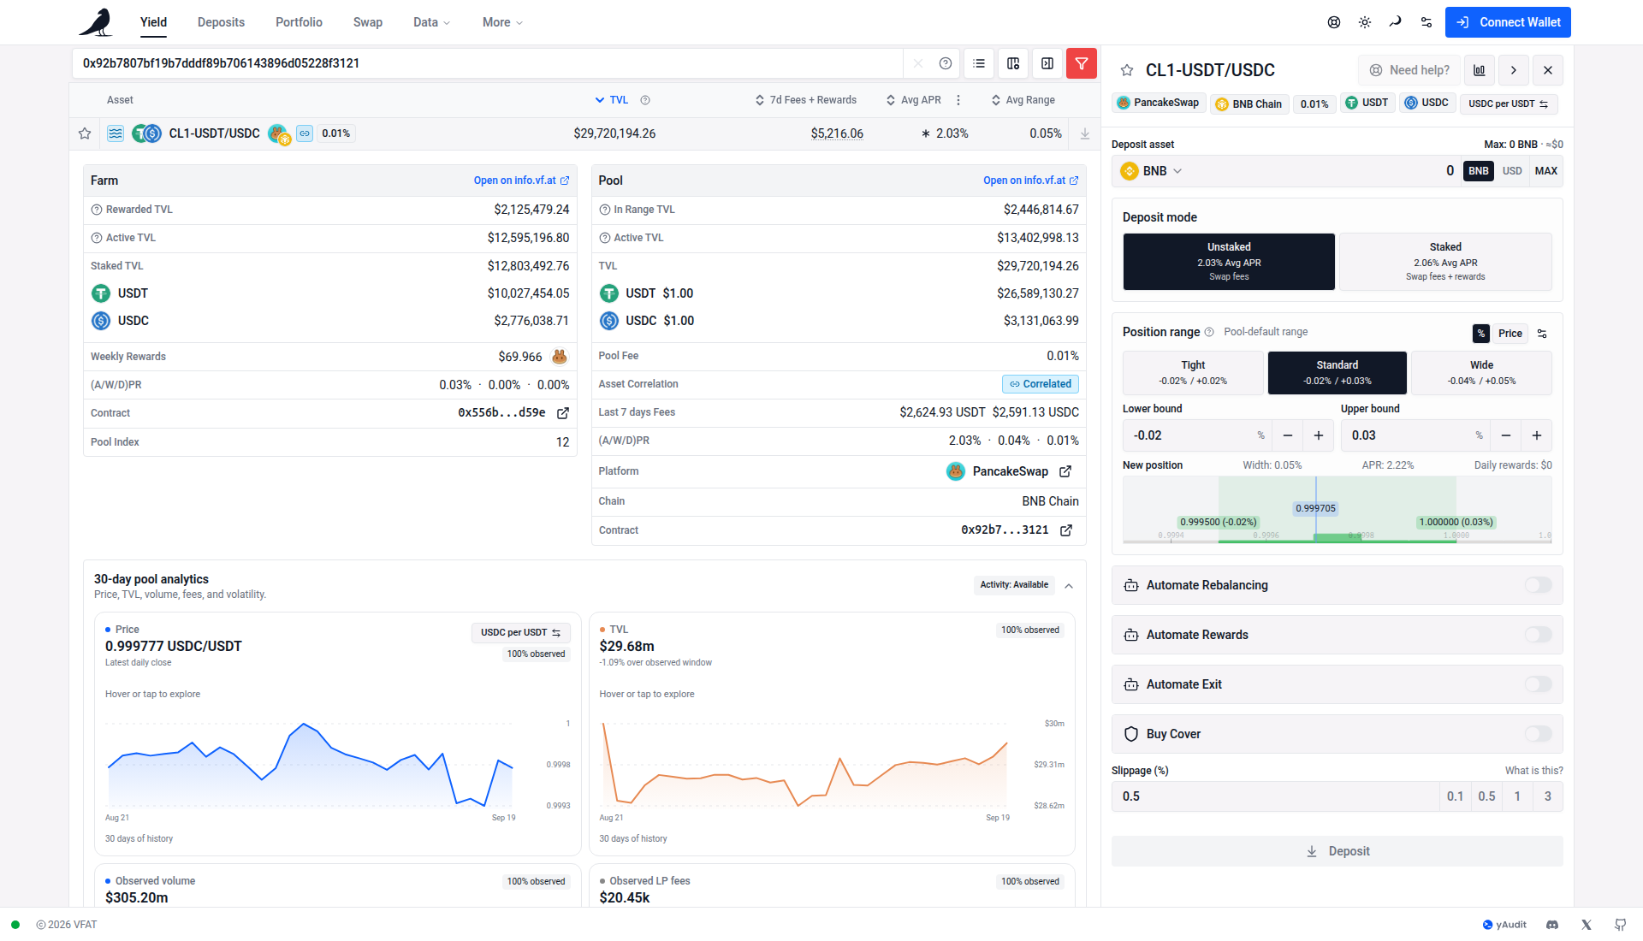Turn on Buy Cover switch
This screenshot has width=1643, height=941.
point(1538,734)
